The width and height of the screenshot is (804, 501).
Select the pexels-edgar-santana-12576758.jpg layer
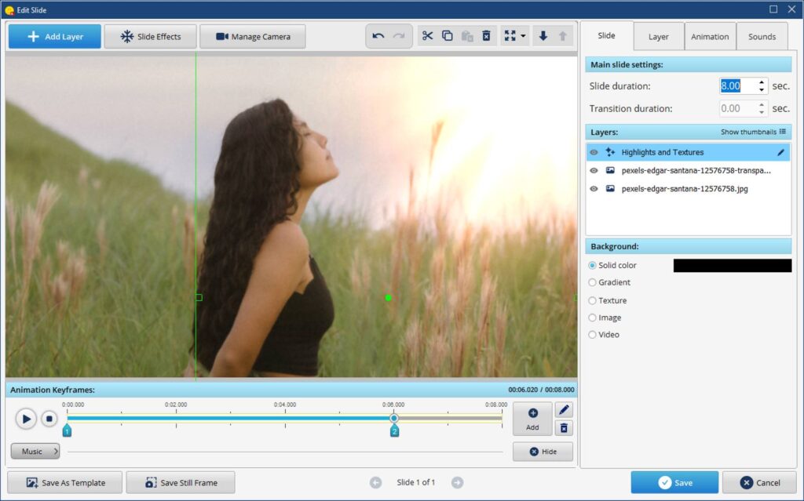tap(688, 188)
